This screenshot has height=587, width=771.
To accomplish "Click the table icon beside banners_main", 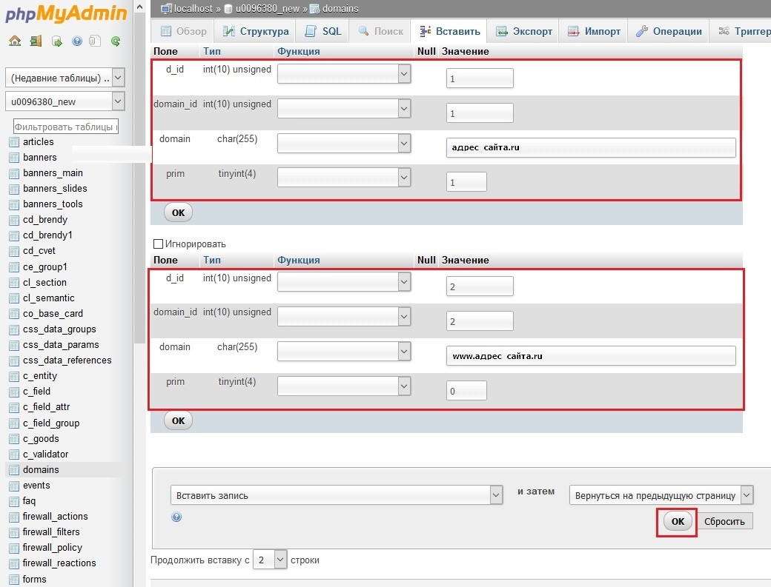I will point(13,173).
